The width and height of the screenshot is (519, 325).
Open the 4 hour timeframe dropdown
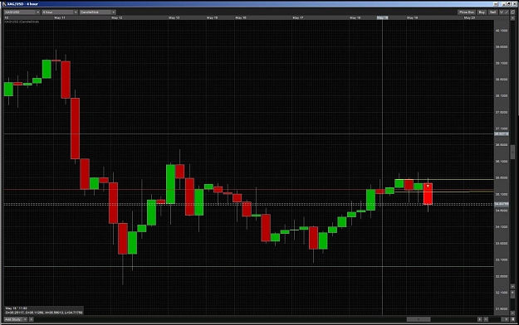tap(60, 12)
